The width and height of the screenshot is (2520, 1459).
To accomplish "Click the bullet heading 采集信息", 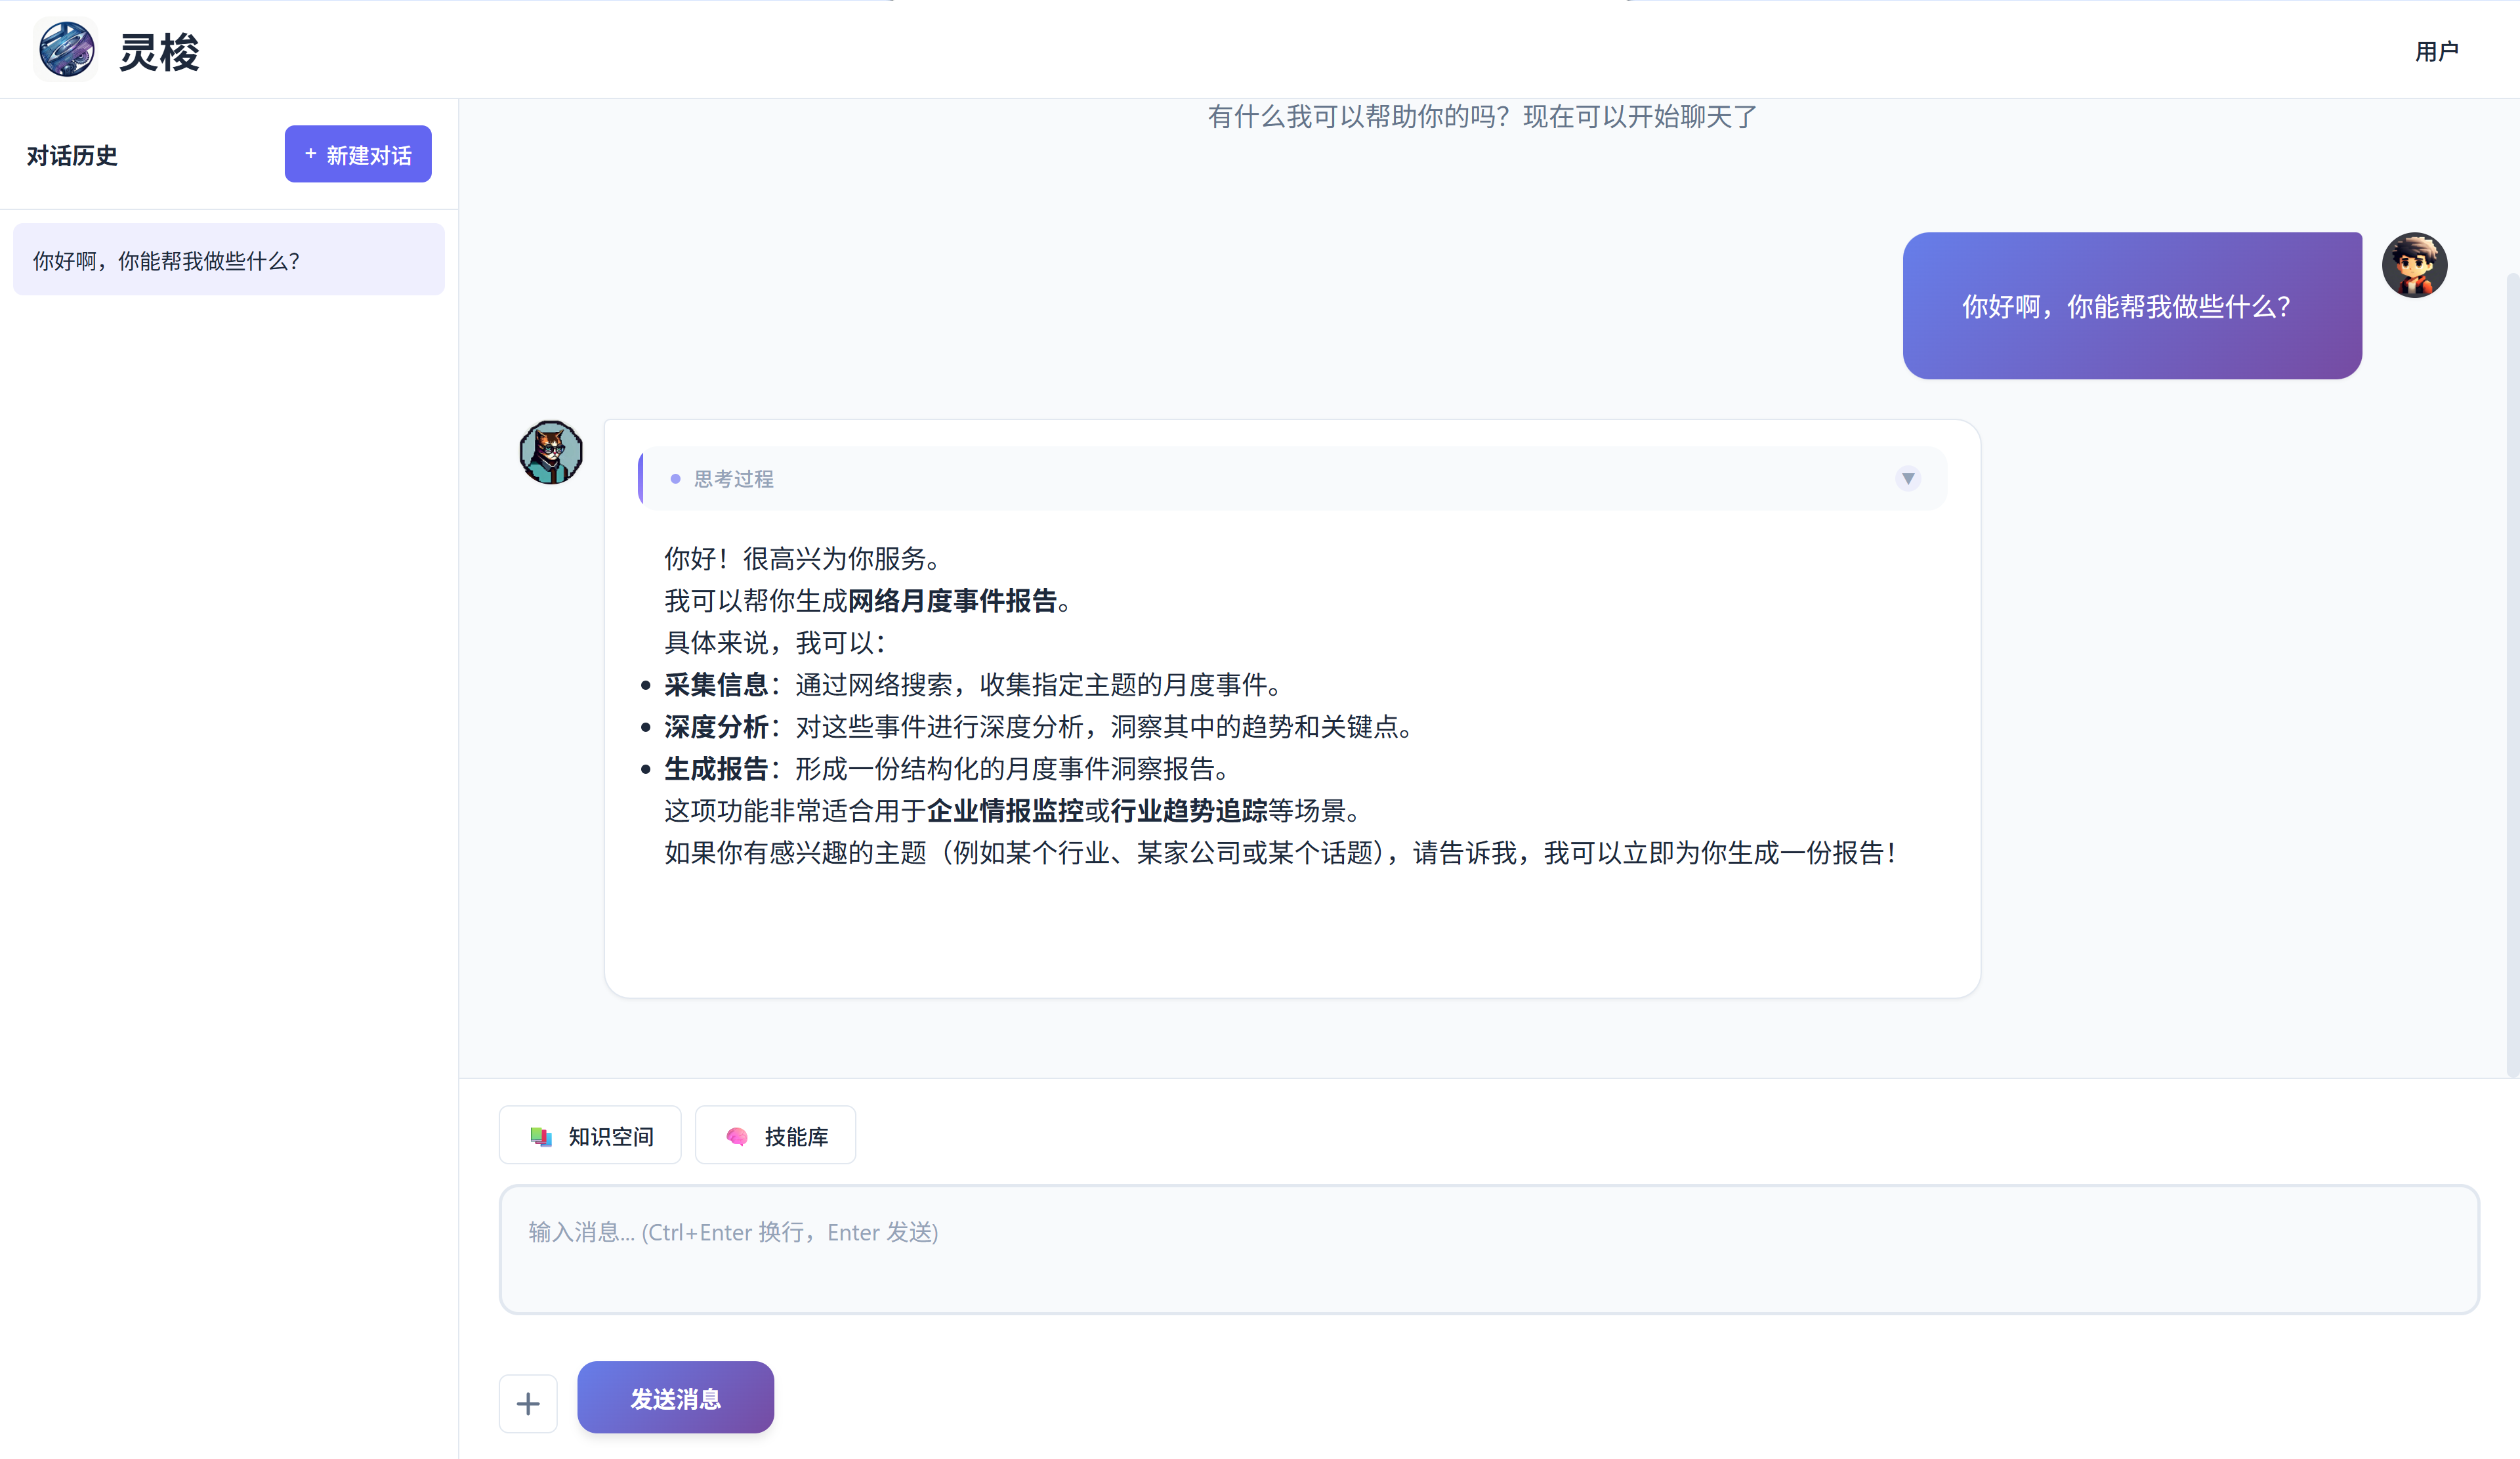I will [716, 685].
